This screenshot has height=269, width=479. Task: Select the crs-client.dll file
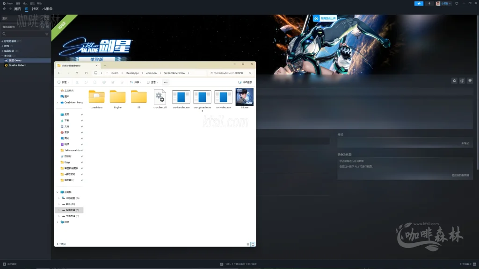tap(160, 99)
